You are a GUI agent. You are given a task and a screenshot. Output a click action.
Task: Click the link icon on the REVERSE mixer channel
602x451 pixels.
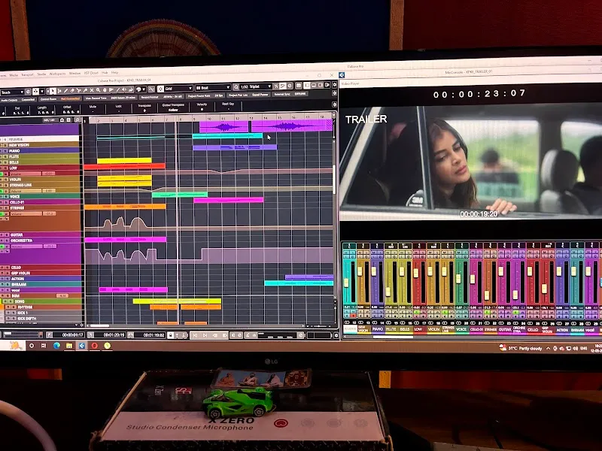tap(347, 322)
